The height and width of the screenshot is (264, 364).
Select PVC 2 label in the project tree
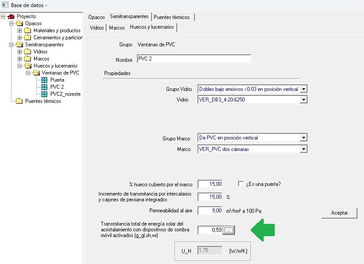click(57, 87)
